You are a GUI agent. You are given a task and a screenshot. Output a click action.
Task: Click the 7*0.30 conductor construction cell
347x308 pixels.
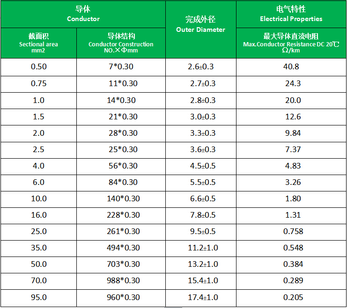[x=121, y=66]
